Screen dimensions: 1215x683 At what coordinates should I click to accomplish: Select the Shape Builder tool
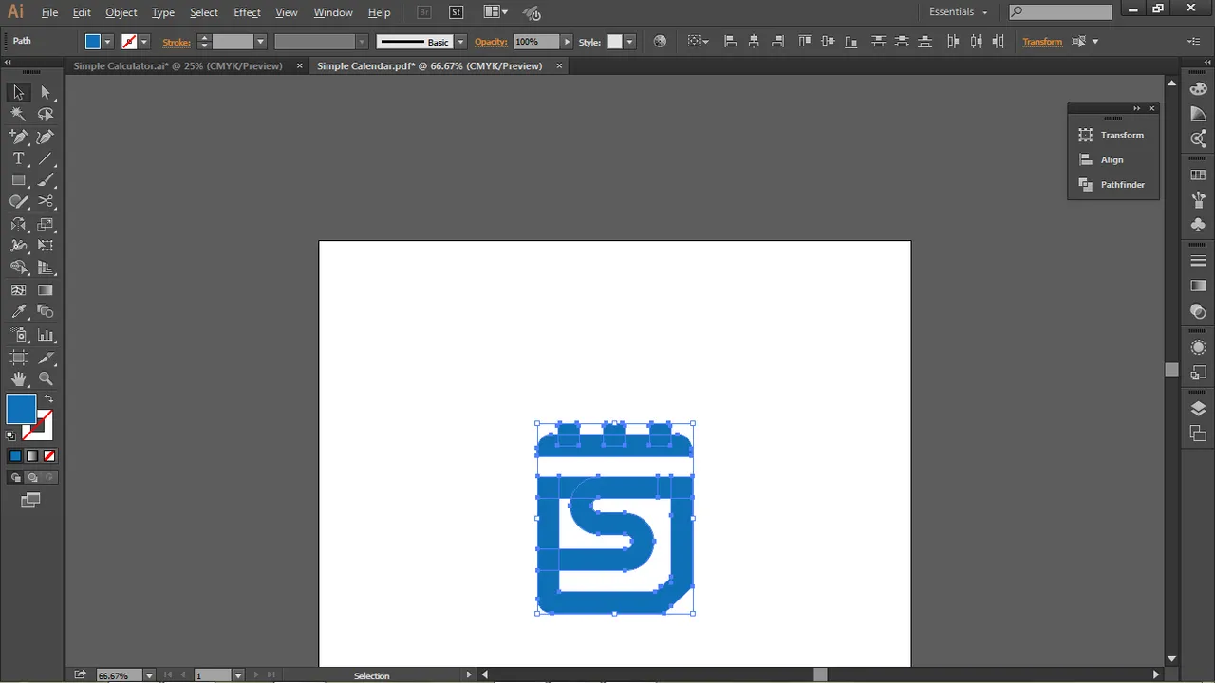pyautogui.click(x=18, y=268)
